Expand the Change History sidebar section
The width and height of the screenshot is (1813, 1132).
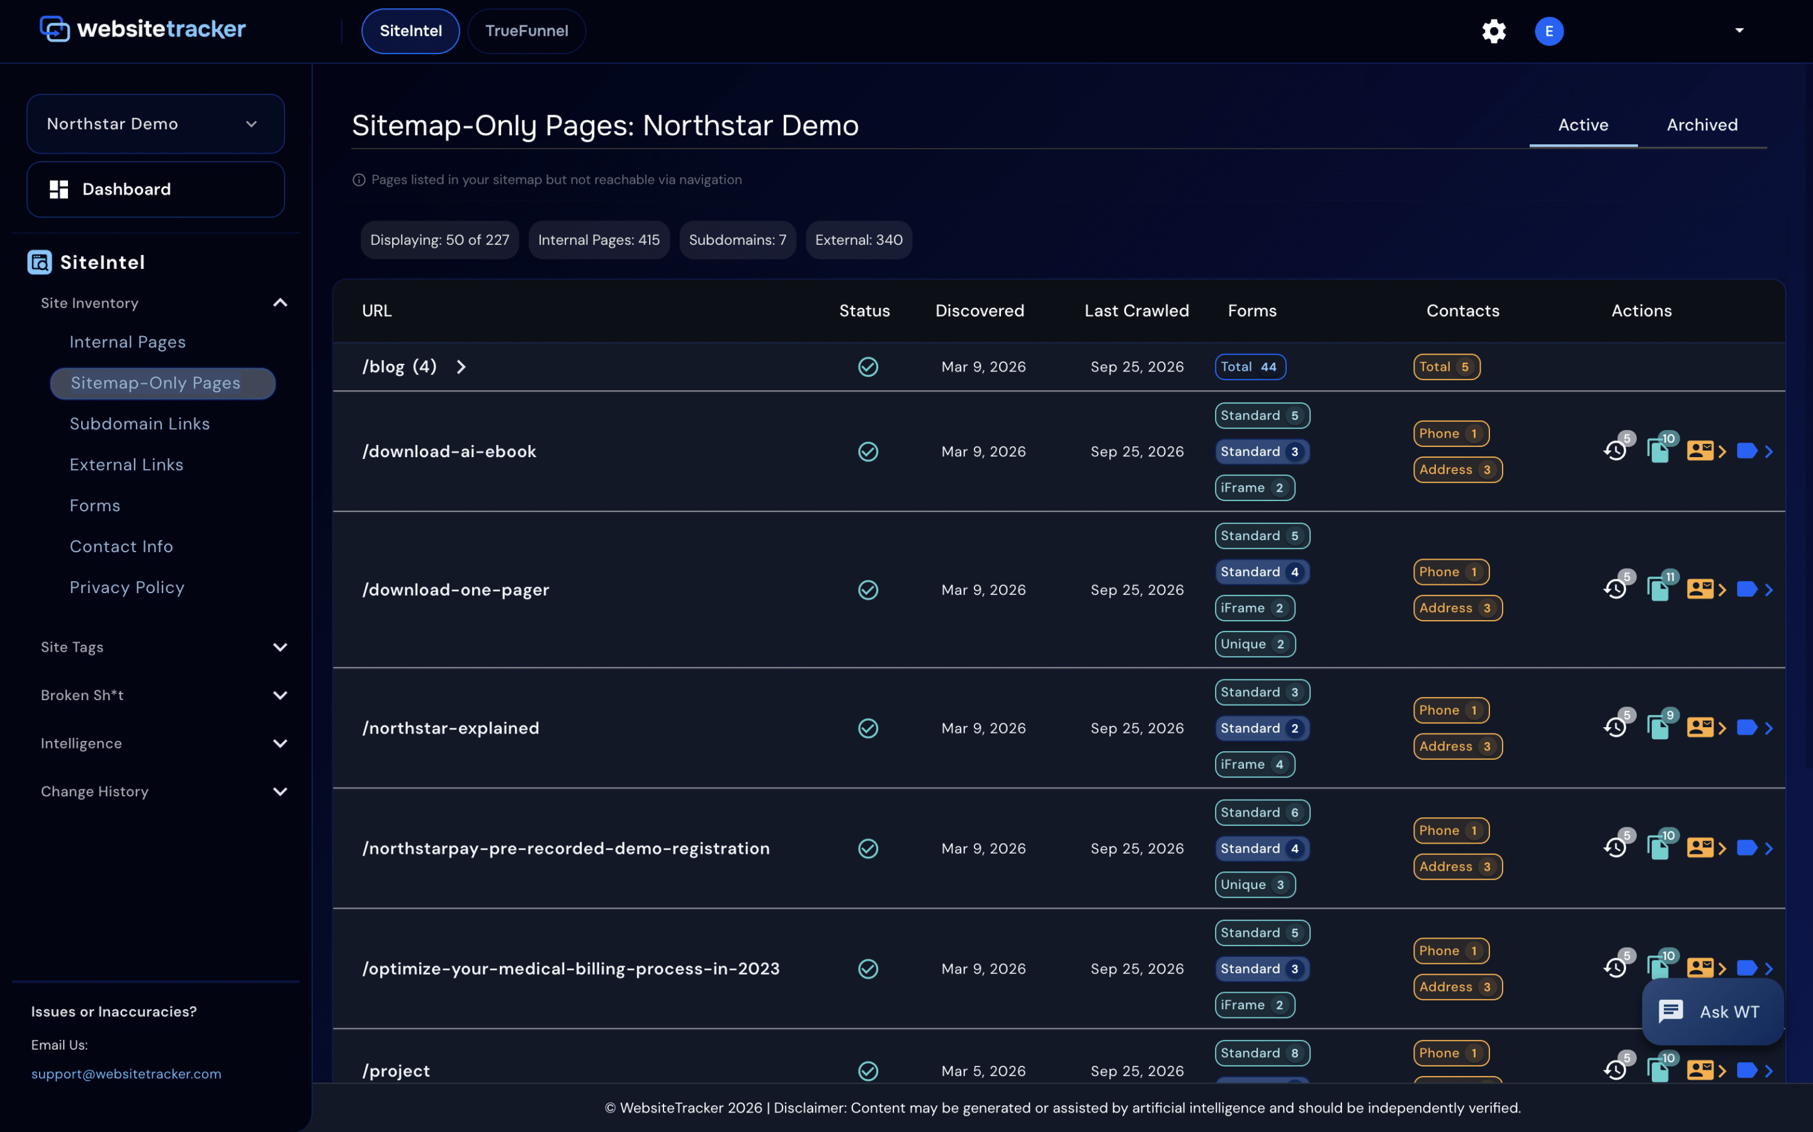coord(280,791)
